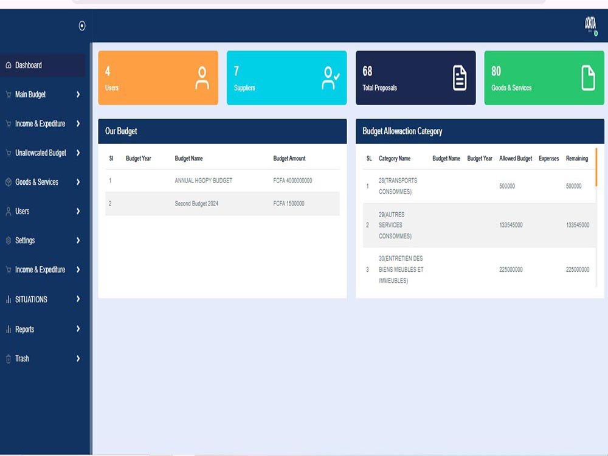608x456 pixels.
Task: Click the Trash bin icon
Action: pyautogui.click(x=9, y=359)
